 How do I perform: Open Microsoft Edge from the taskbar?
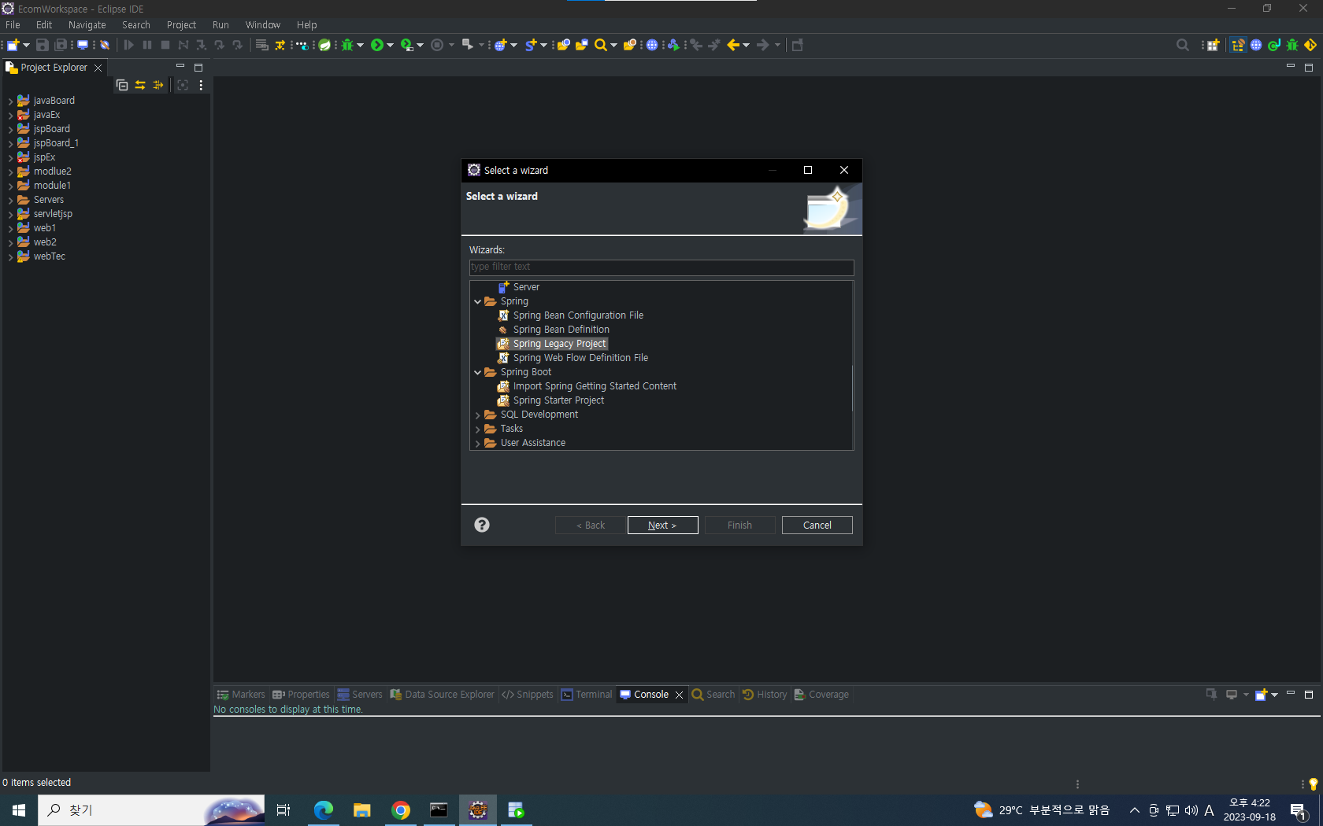[x=323, y=810]
